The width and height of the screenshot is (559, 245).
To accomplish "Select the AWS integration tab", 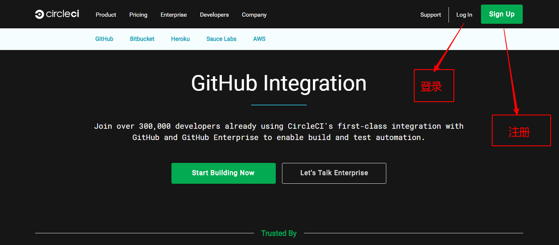I will click(x=259, y=39).
